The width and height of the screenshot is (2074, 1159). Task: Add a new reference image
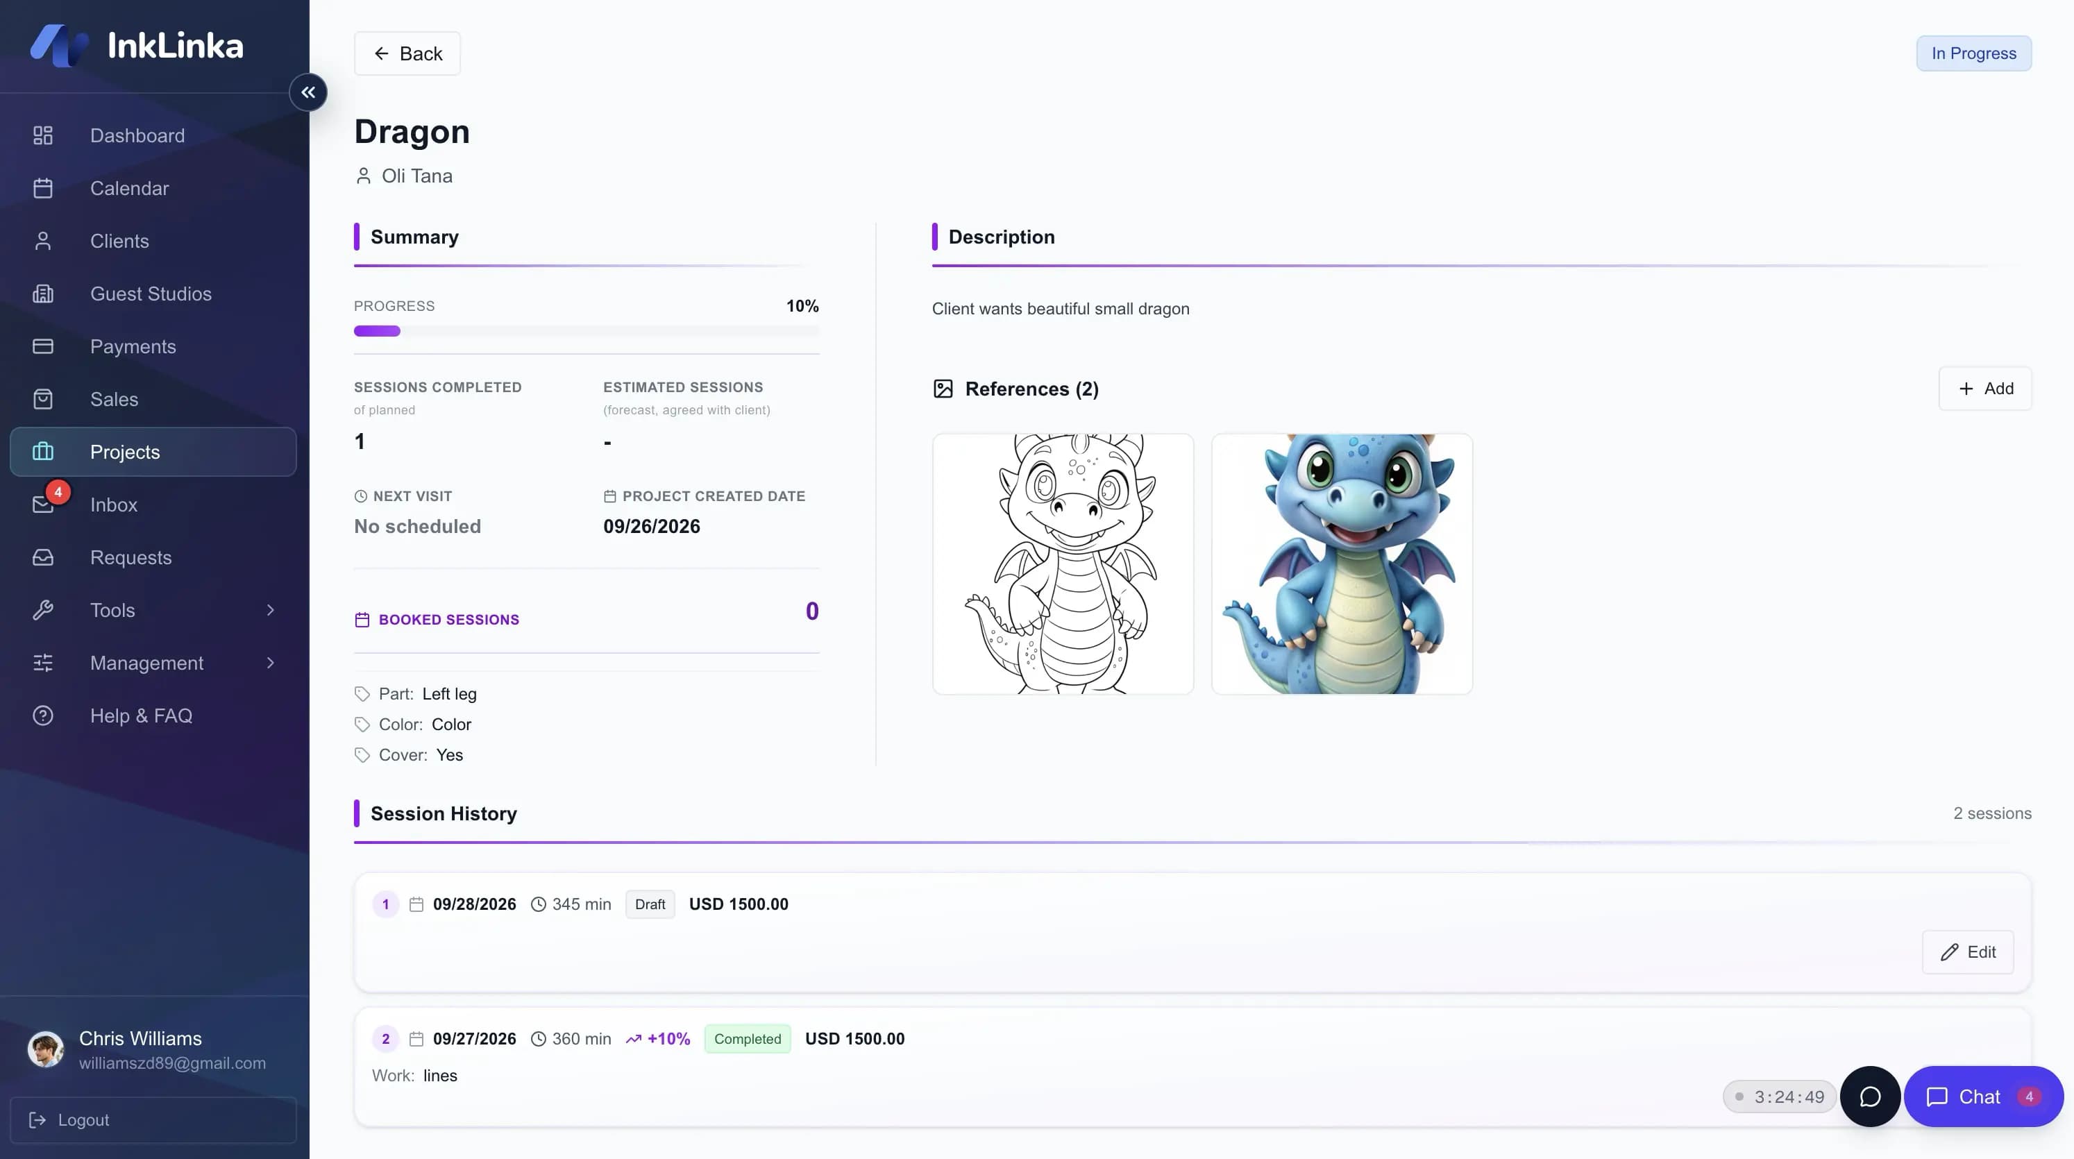click(x=1984, y=389)
